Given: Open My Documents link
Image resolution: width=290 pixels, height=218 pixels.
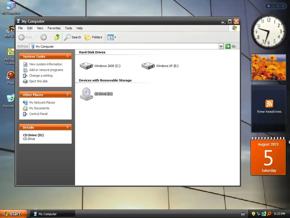Looking at the screenshot, I should [39, 108].
